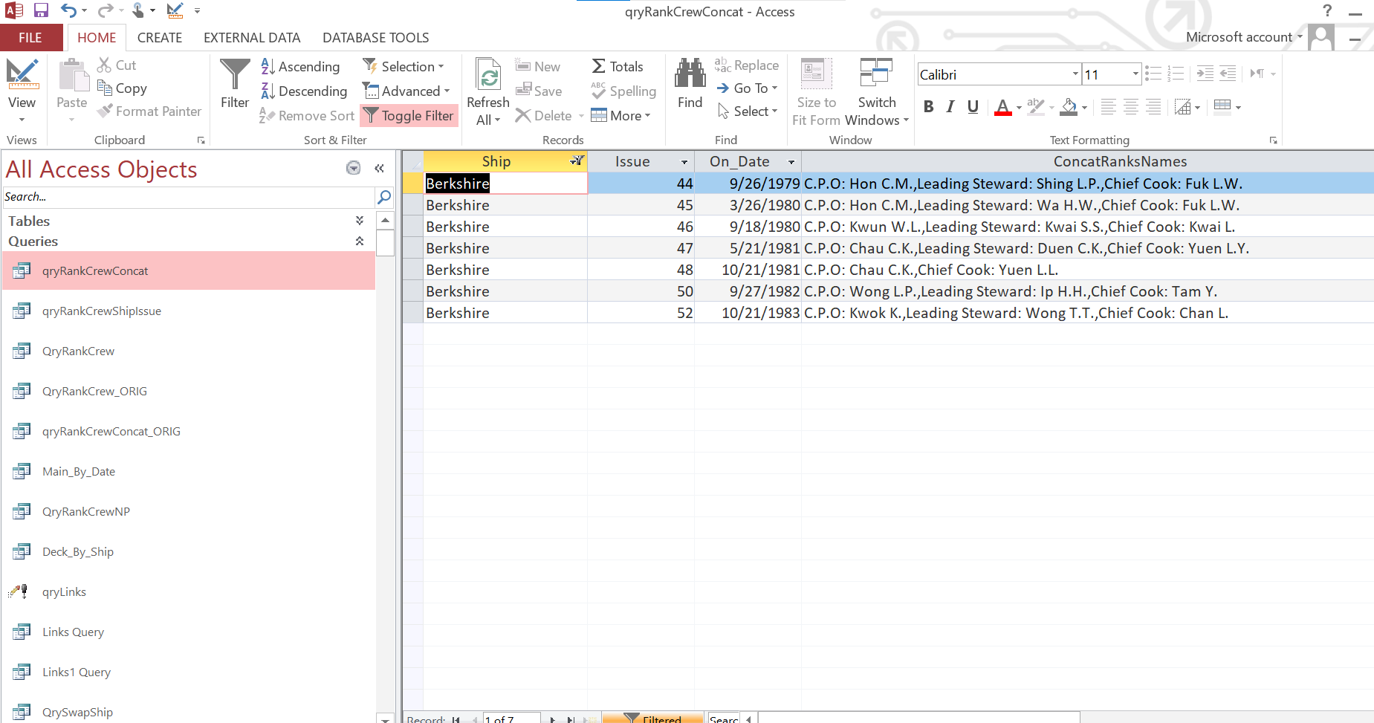Screen dimensions: 1374x723
Task: Click the Delete record X icon
Action: coord(523,115)
